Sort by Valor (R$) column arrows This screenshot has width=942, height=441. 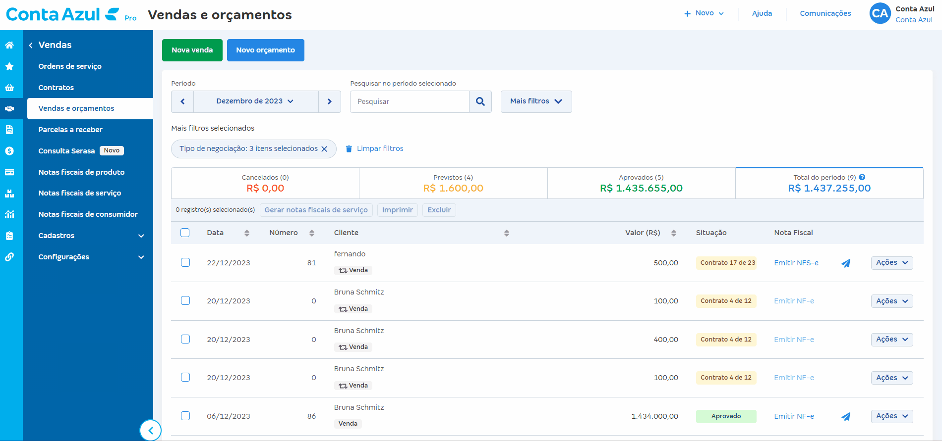674,233
